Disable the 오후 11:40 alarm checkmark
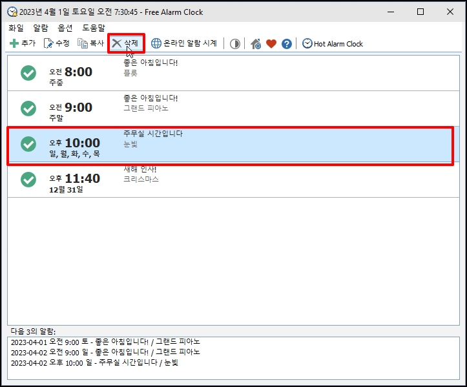This screenshot has width=467, height=387. pos(28,180)
